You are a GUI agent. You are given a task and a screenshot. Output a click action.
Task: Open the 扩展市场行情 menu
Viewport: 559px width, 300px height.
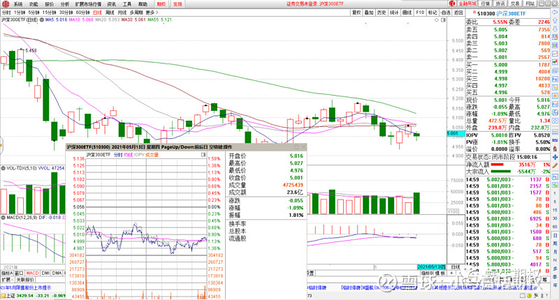tap(88, 4)
